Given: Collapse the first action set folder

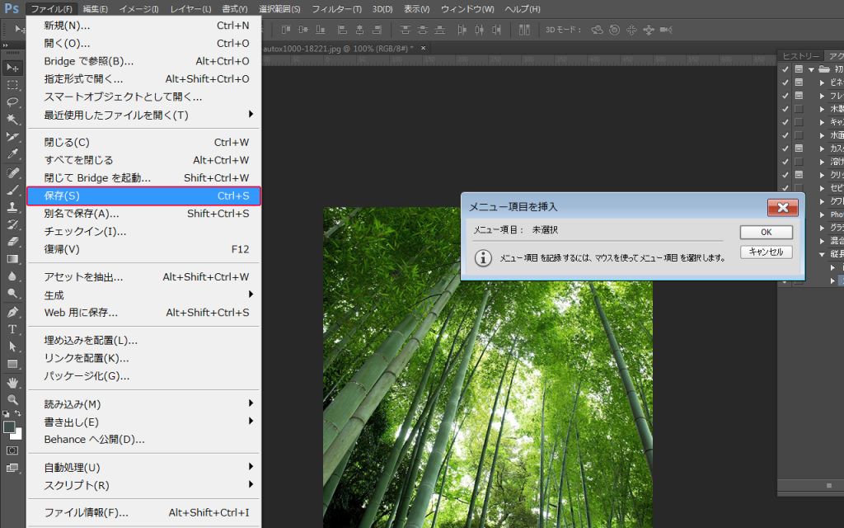Looking at the screenshot, I should pyautogui.click(x=811, y=69).
